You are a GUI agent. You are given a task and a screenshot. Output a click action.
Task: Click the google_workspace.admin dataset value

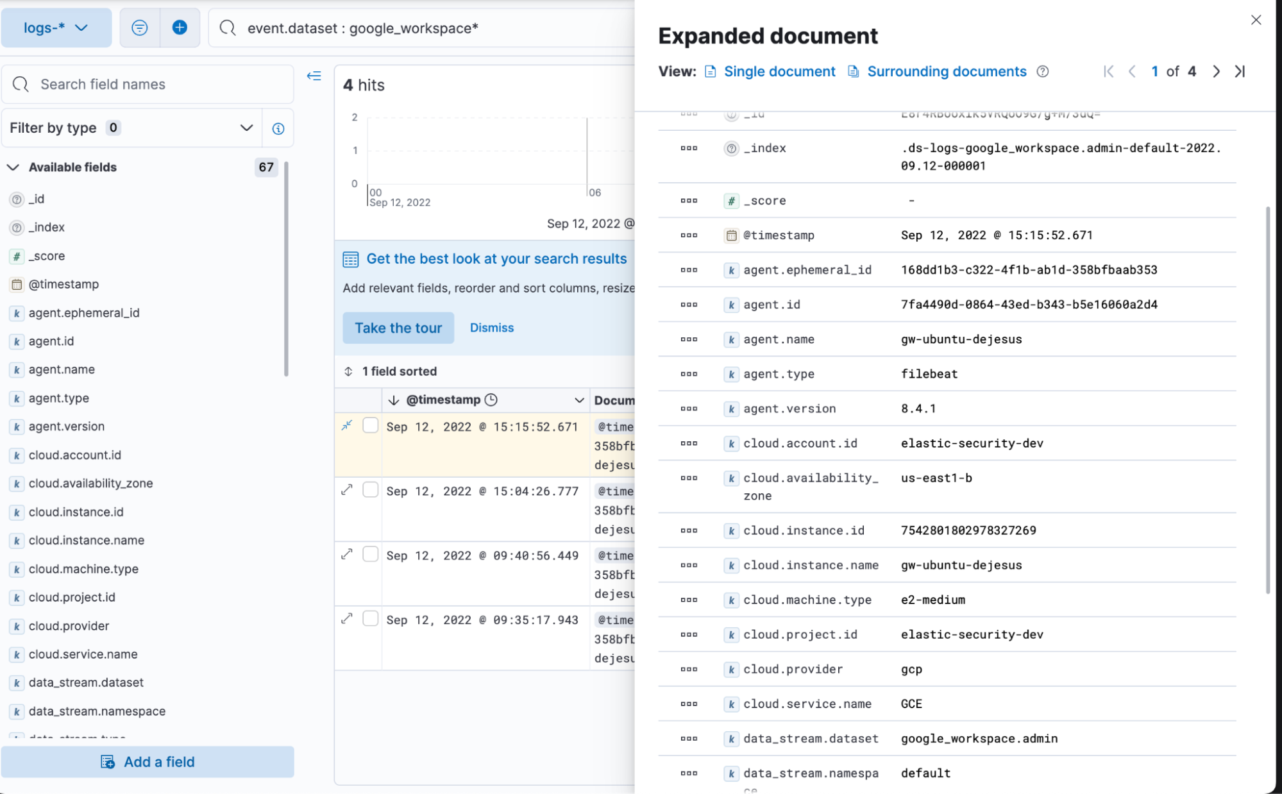(979, 738)
